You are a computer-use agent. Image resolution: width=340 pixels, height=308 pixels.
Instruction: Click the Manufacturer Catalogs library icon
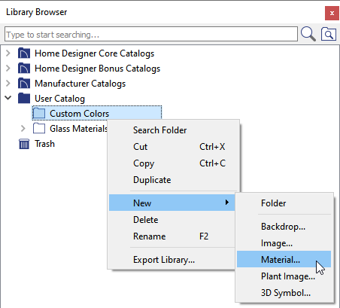(24, 84)
